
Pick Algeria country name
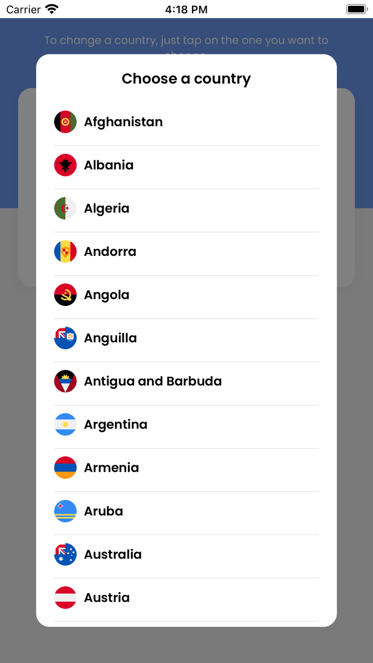(107, 208)
